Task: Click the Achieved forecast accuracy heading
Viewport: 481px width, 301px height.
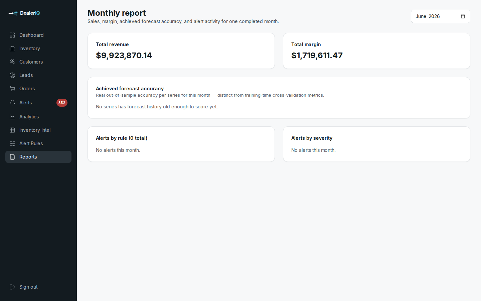Action: tap(130, 89)
